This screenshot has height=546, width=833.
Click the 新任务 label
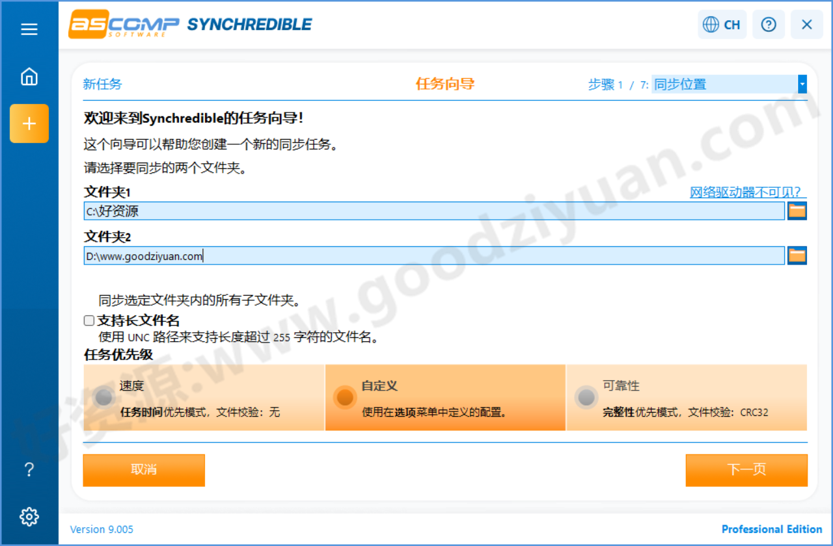coord(102,84)
